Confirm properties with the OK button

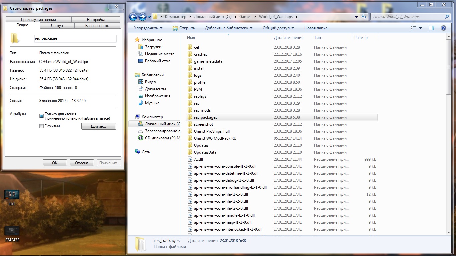[55, 163]
